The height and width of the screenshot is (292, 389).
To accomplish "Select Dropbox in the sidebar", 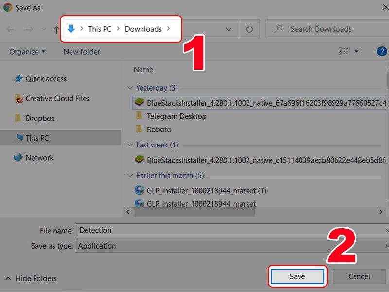I will pos(40,118).
